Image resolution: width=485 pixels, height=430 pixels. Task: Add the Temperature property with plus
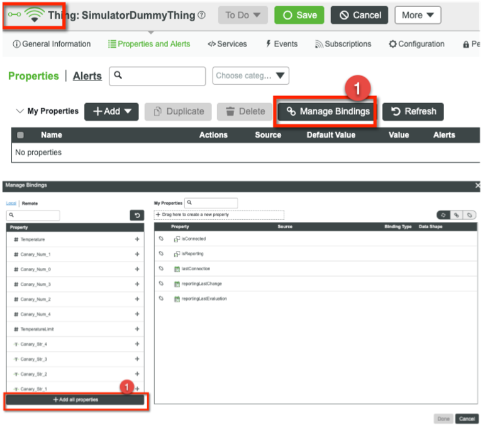click(x=137, y=240)
